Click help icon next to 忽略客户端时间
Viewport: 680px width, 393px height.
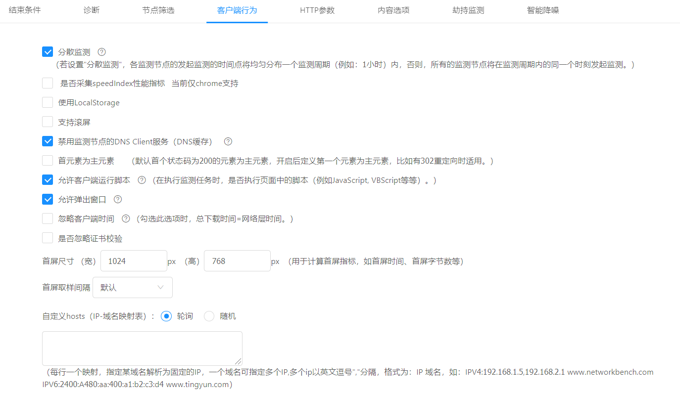click(126, 218)
